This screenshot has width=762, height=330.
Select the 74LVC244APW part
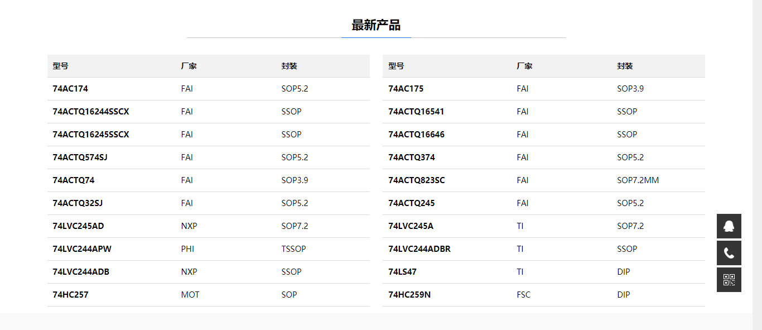click(x=82, y=249)
